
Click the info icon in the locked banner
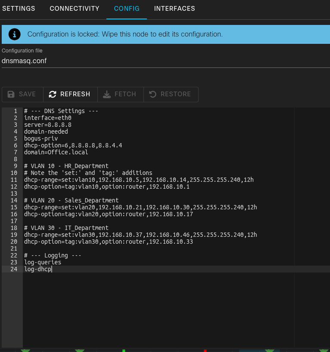click(x=15, y=34)
